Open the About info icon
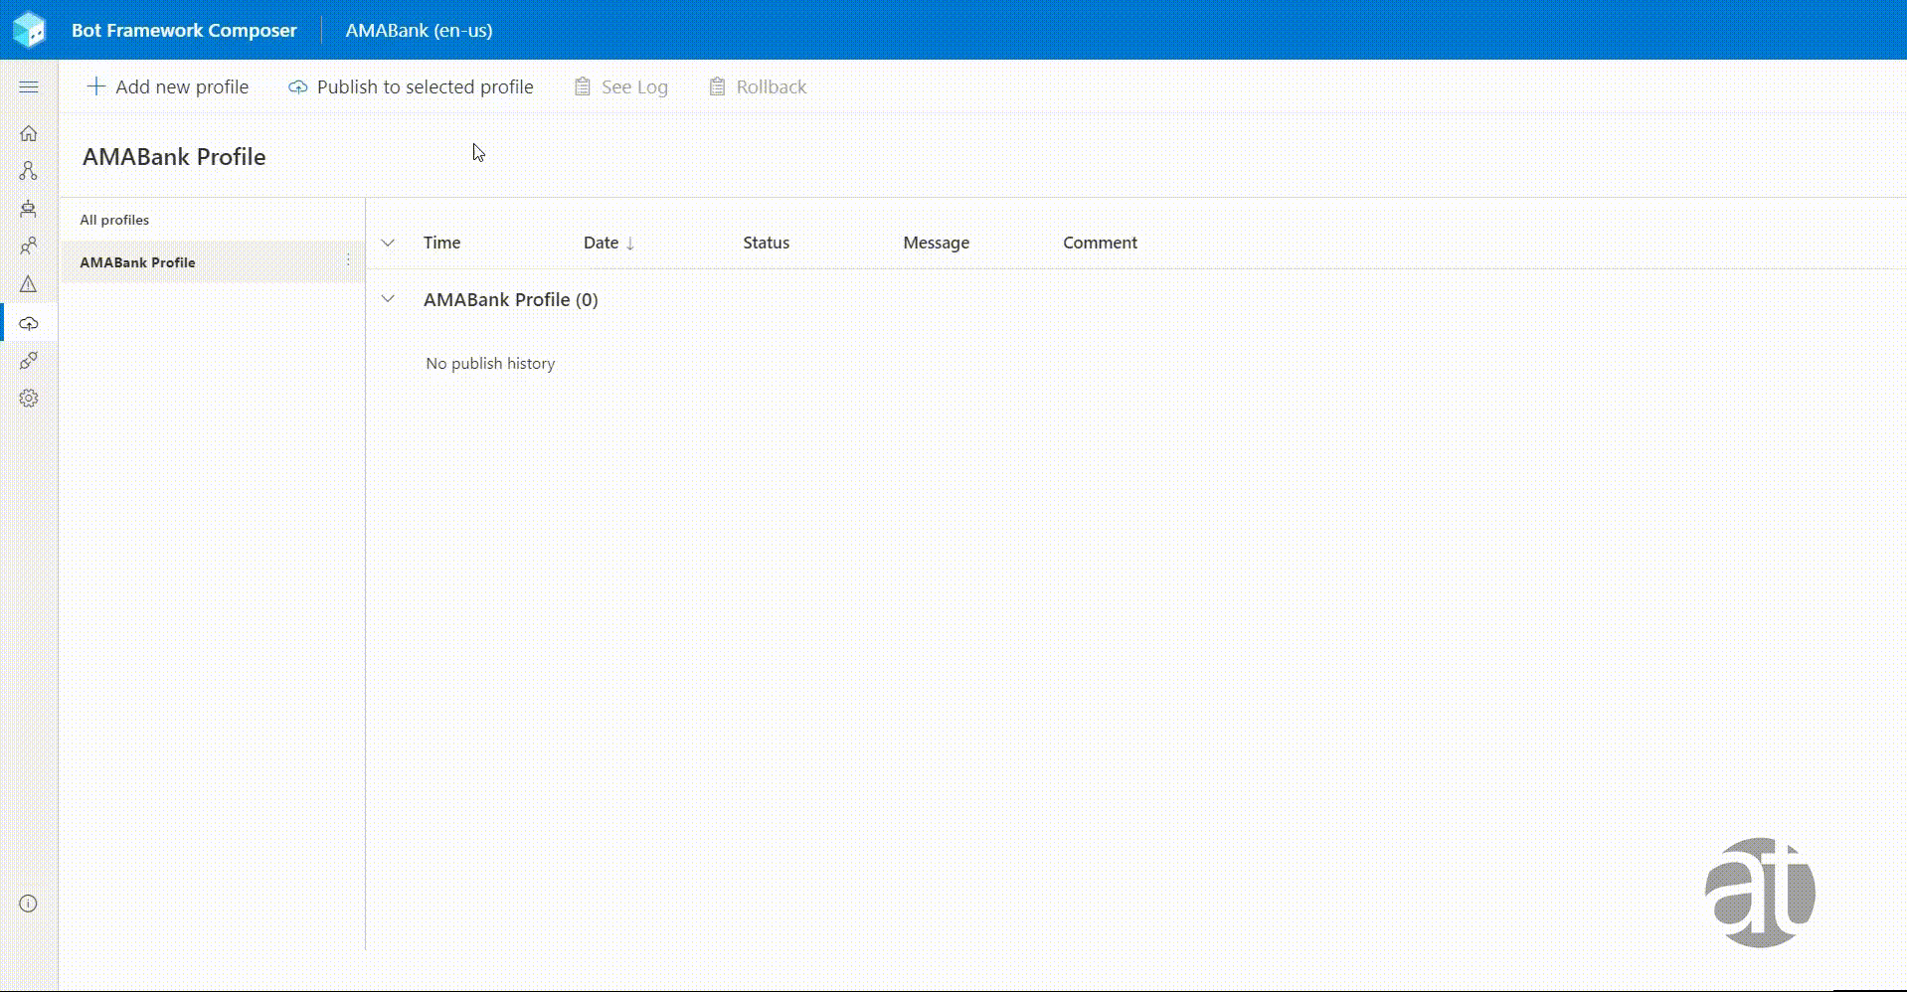1907x992 pixels. pos(29,904)
